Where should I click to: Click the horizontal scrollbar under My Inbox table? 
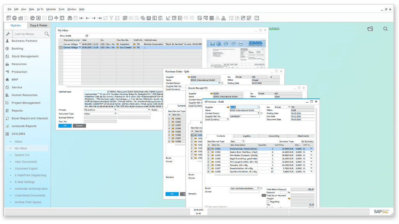pos(115,87)
